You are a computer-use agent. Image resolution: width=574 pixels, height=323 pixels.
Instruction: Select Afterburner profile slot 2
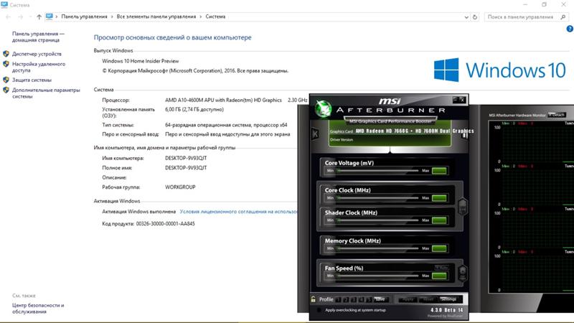click(x=346, y=299)
